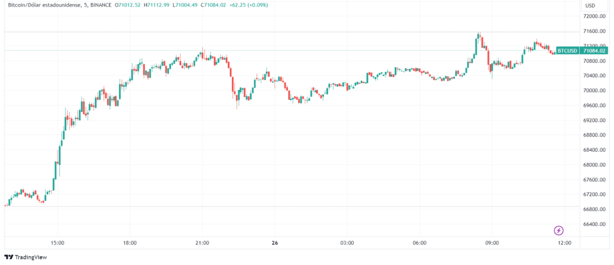Click the 72000.00 price scale label
614x265 pixels.
point(594,16)
